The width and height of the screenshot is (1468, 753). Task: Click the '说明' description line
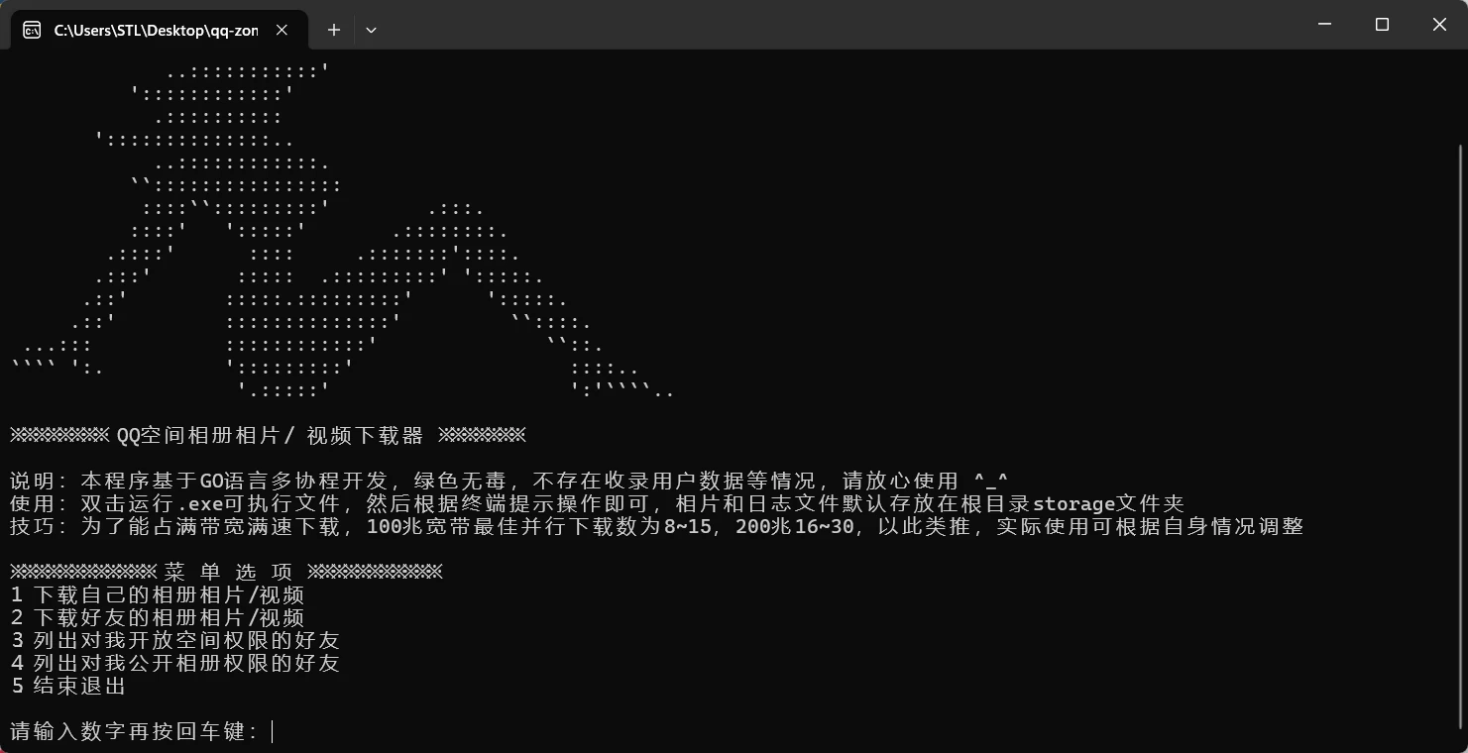(509, 482)
